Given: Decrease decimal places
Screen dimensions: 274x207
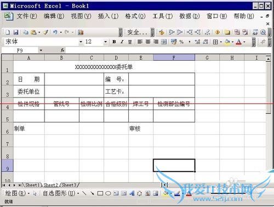Looking at the screenshot, I should tap(206, 42).
